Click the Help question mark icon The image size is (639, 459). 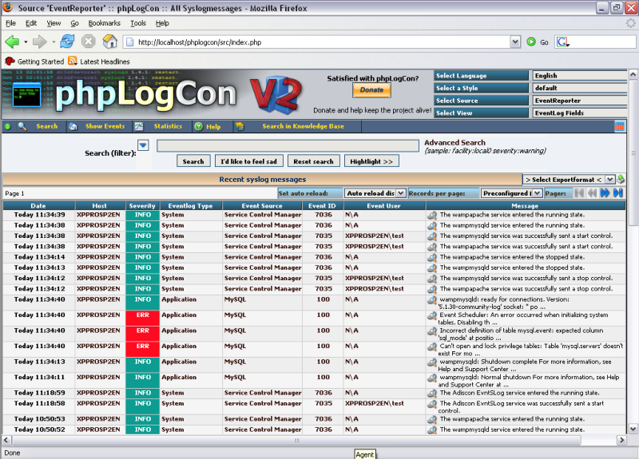198,127
